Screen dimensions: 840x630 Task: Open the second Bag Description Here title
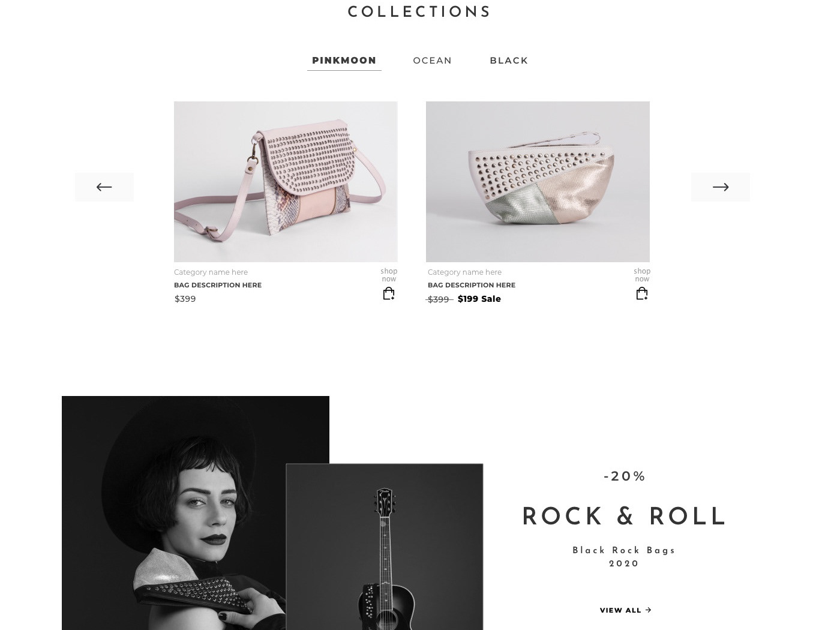click(x=472, y=285)
